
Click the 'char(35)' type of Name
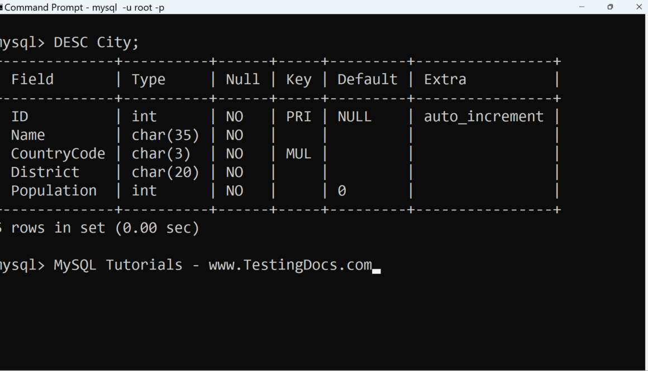(x=165, y=135)
